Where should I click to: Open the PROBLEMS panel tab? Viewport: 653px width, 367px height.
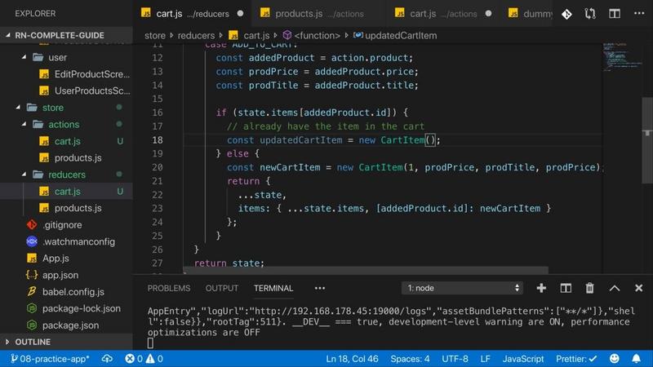tap(169, 288)
